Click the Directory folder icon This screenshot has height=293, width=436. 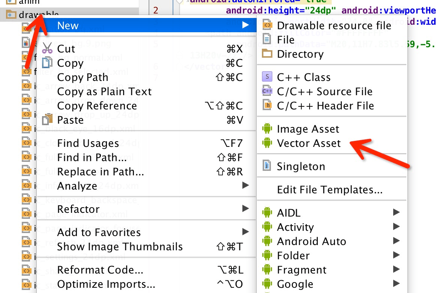[267, 53]
